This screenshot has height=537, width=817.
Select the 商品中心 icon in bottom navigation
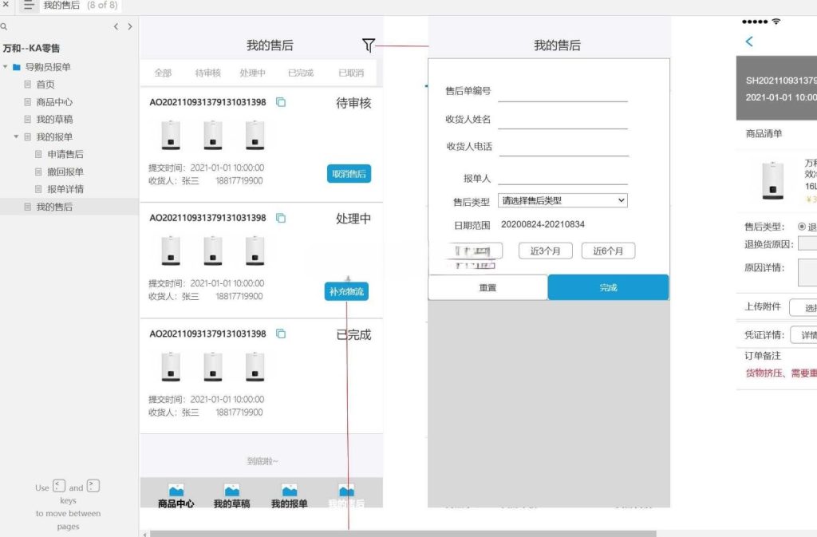(176, 490)
